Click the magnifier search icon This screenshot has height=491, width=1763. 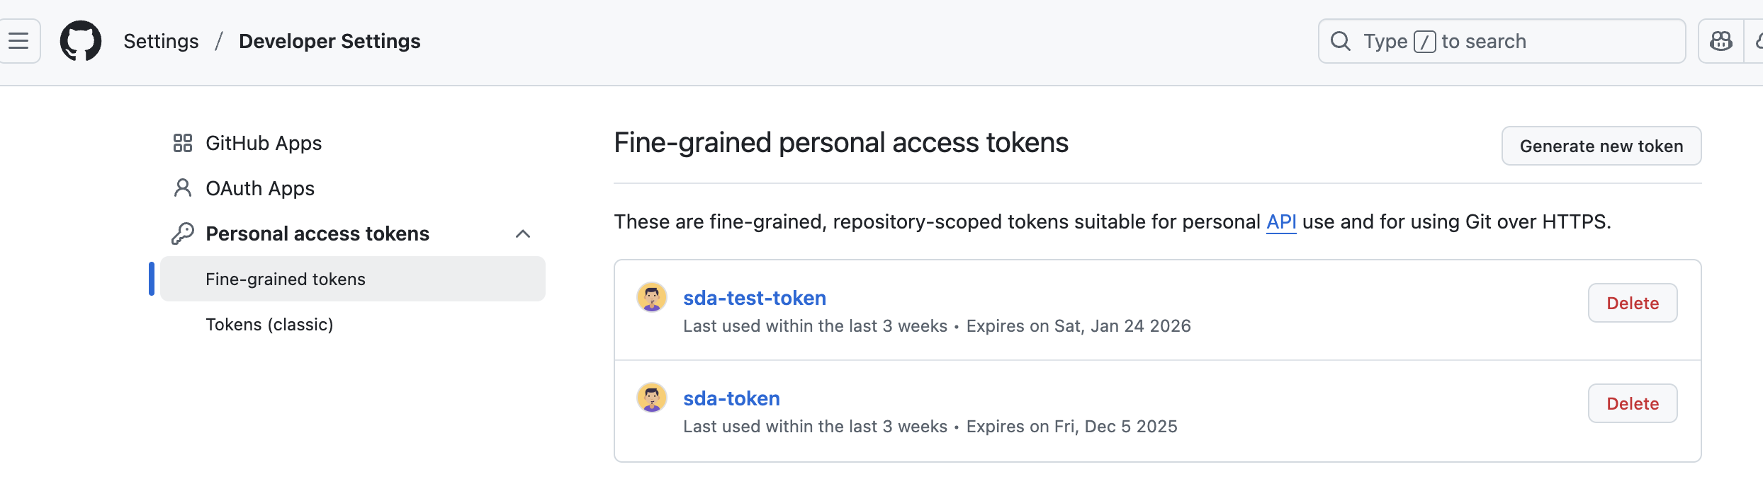coord(1341,41)
